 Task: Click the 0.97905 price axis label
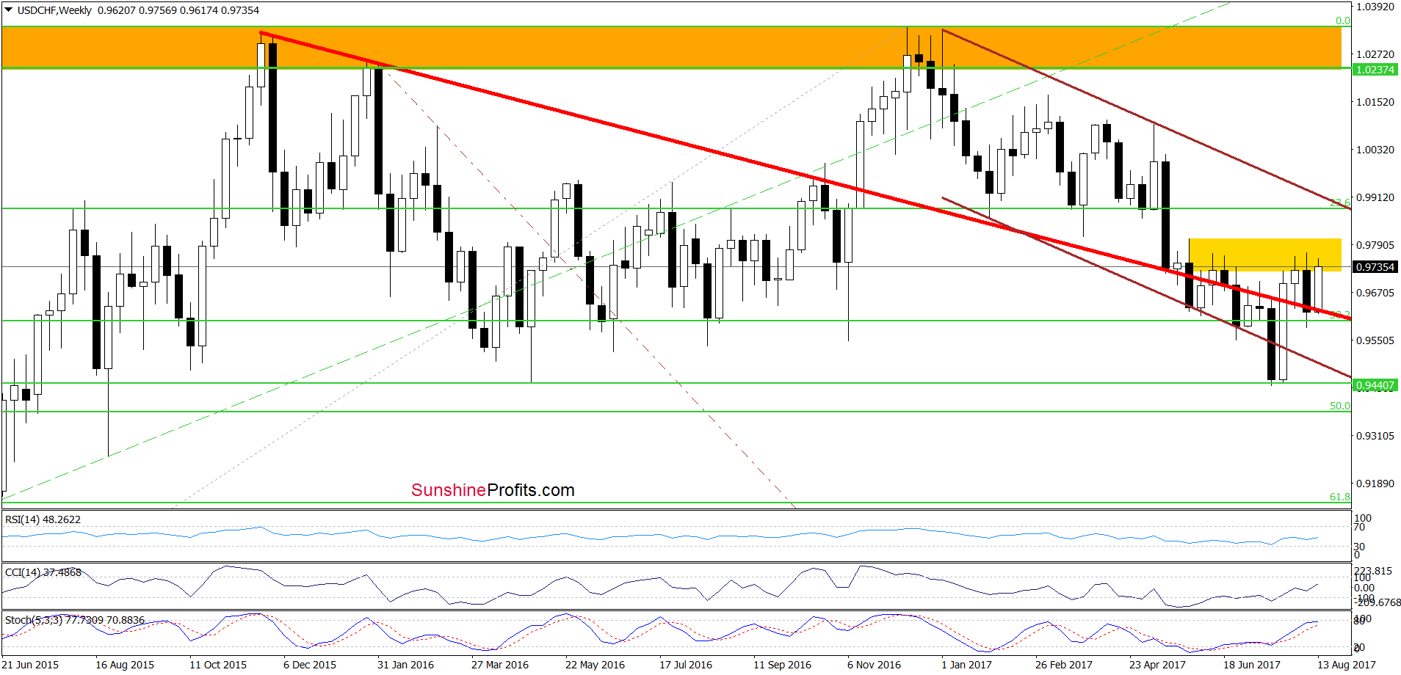pos(1375,245)
